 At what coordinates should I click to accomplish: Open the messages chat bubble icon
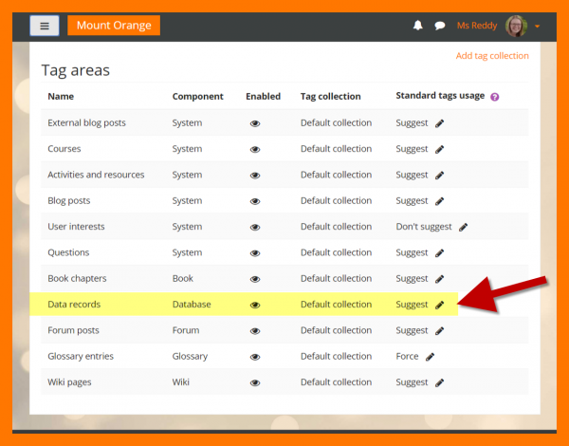(x=439, y=26)
